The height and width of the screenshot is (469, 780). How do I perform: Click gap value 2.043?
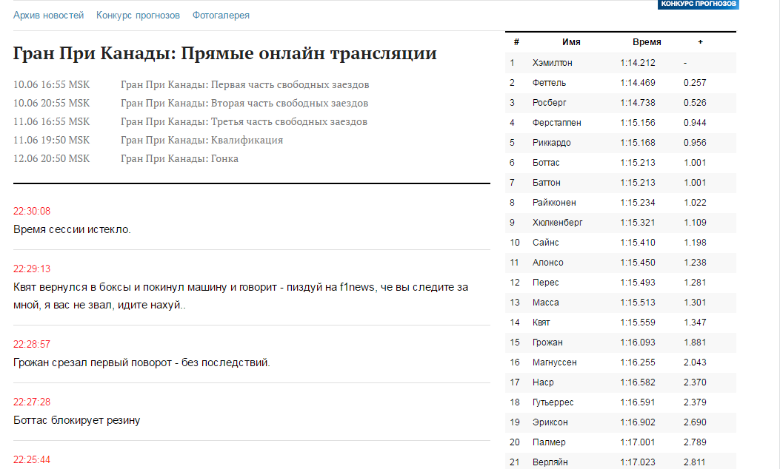(695, 362)
